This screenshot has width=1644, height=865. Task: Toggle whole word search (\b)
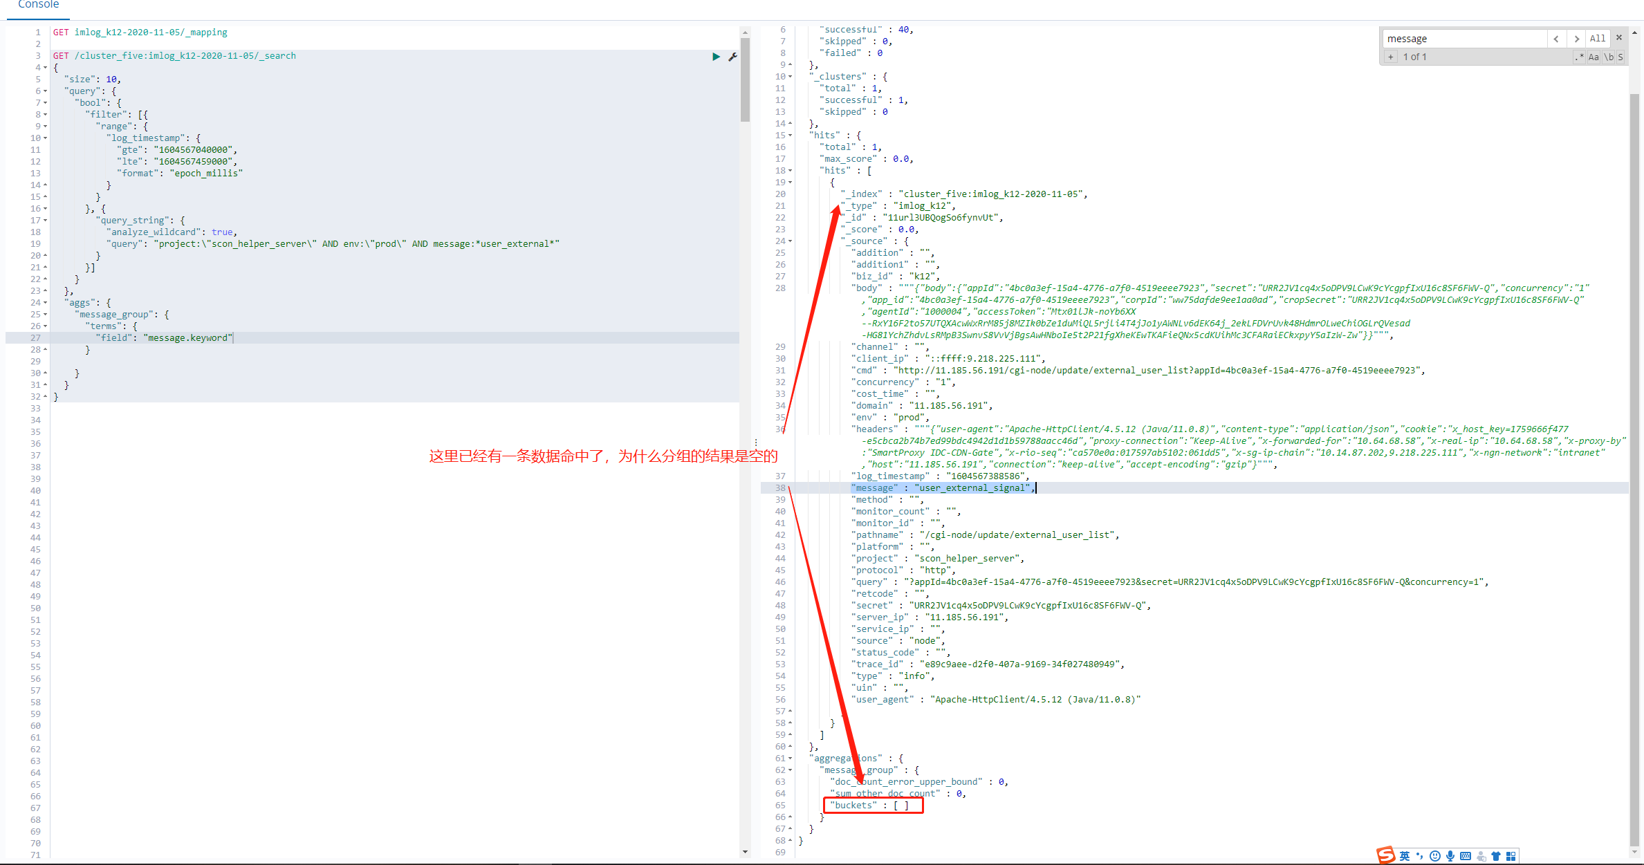point(1609,57)
